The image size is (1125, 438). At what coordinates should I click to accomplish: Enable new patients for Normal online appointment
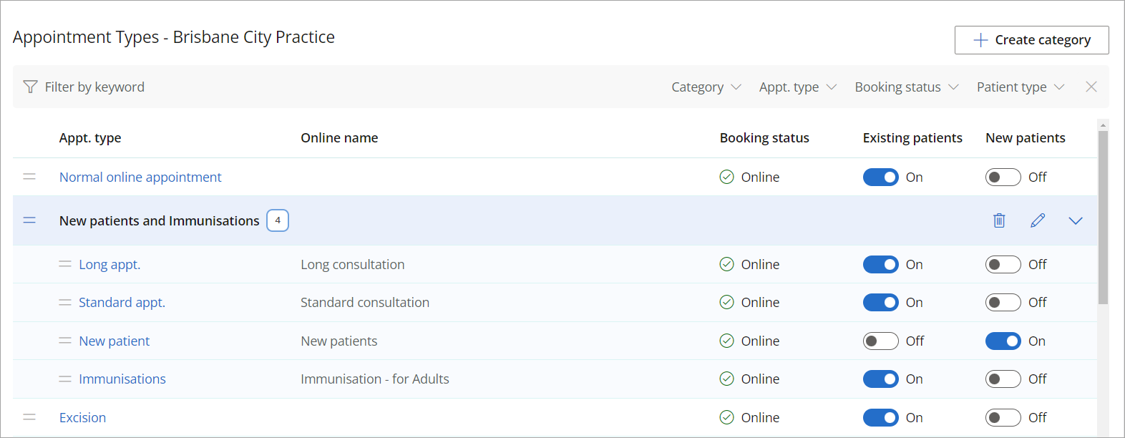click(1003, 177)
